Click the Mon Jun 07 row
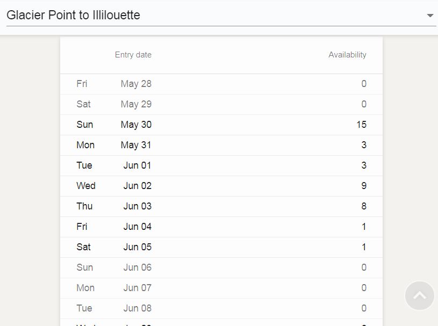Image resolution: width=438 pixels, height=326 pixels. point(221,288)
